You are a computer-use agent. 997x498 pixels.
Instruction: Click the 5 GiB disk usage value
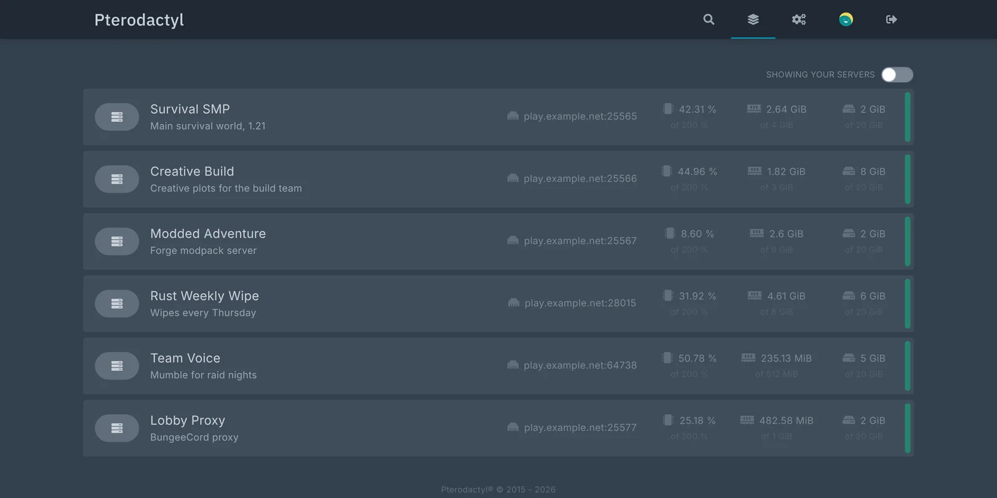(873, 358)
